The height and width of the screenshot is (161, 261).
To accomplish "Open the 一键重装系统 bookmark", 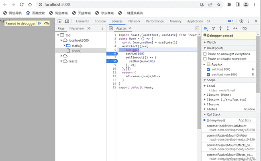I will point(130,13).
